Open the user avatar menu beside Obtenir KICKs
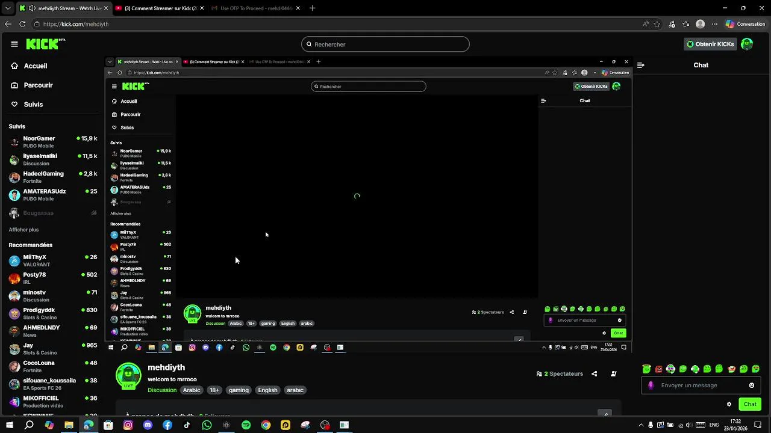Image resolution: width=771 pixels, height=433 pixels. click(x=747, y=44)
